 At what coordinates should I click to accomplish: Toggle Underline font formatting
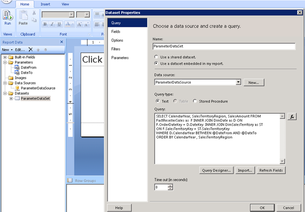[x=59, y=24]
